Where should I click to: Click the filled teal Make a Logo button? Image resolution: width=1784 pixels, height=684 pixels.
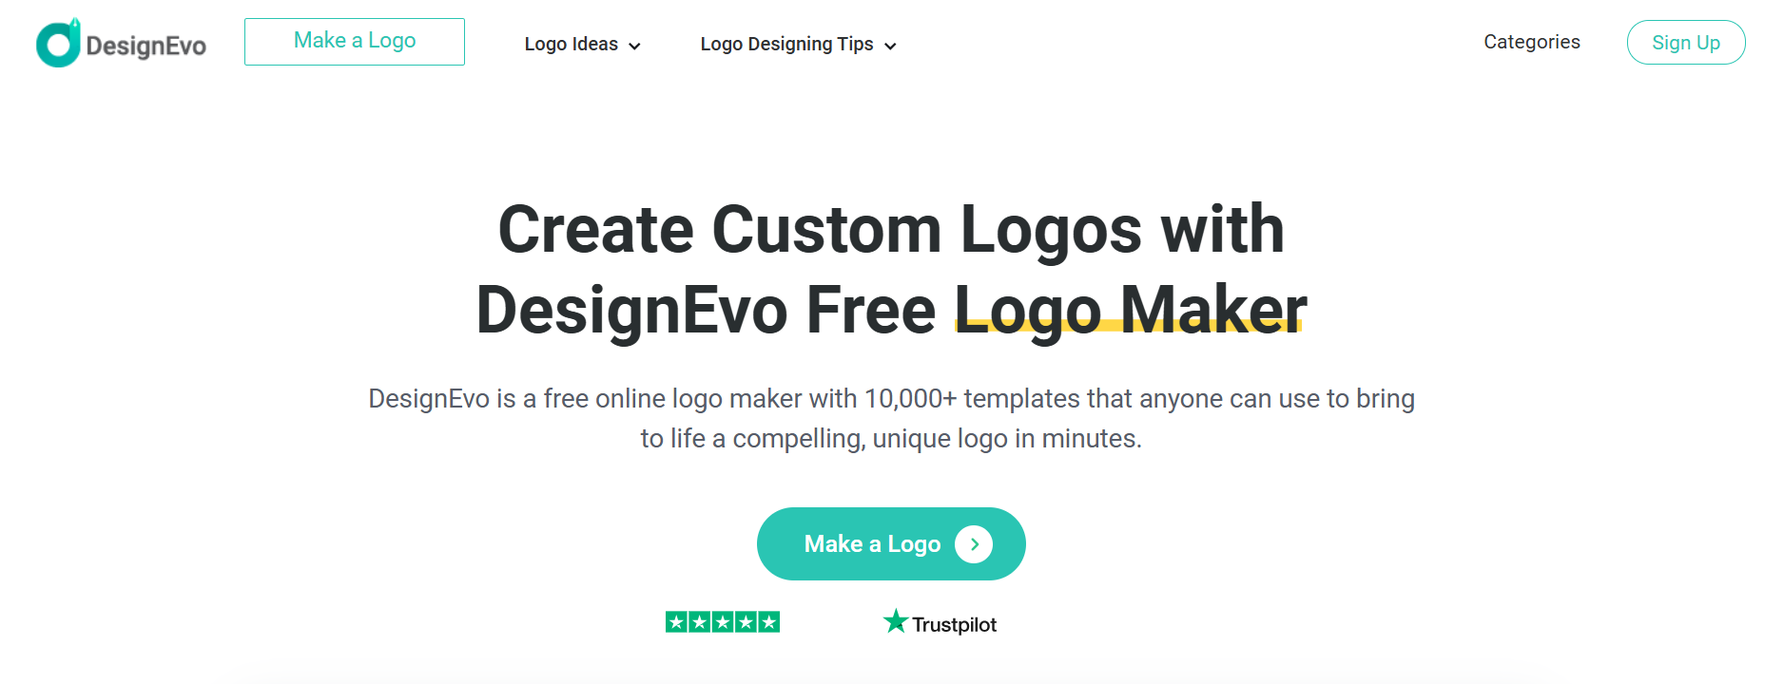pyautogui.click(x=891, y=543)
